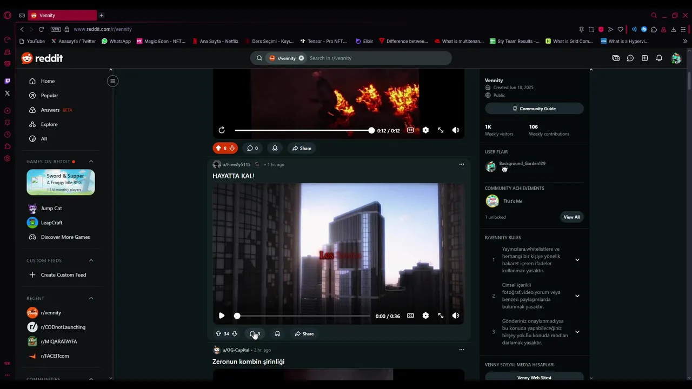The image size is (692, 389).
Task: Expand rule 1 in r/vennity rules
Action: click(x=577, y=260)
